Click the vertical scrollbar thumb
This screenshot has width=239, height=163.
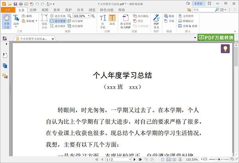point(236,57)
